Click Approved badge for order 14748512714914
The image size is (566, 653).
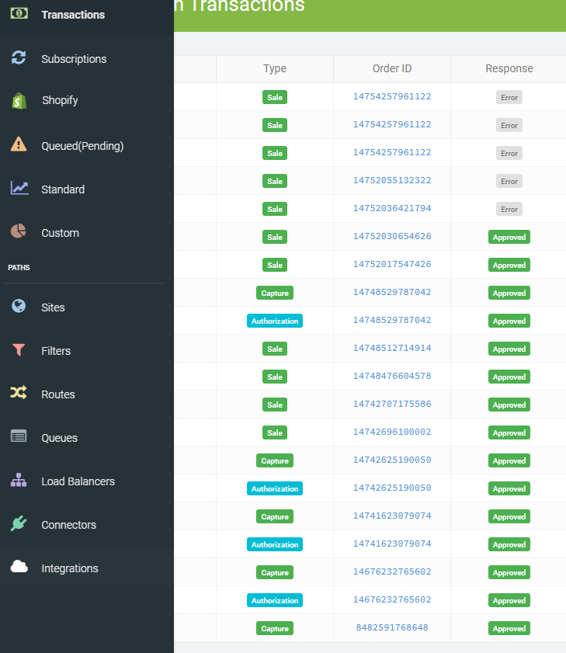pos(509,349)
